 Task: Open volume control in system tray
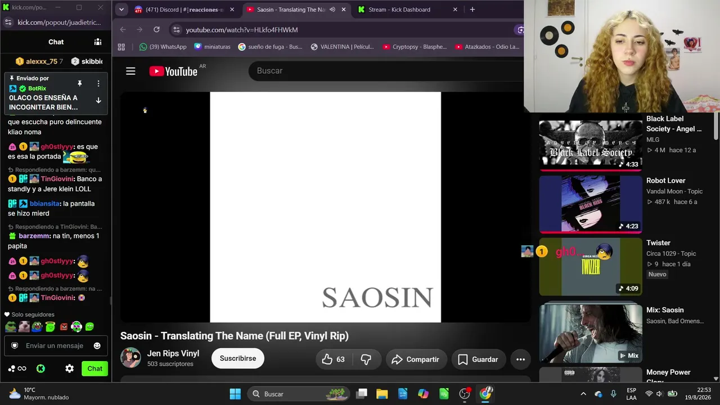(659, 394)
